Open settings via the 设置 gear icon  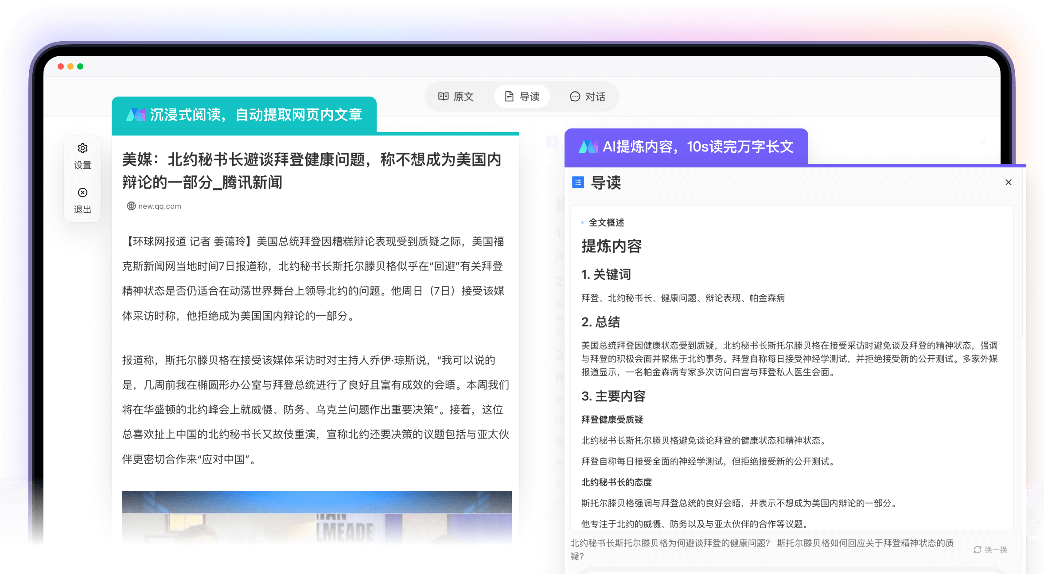pos(82,148)
